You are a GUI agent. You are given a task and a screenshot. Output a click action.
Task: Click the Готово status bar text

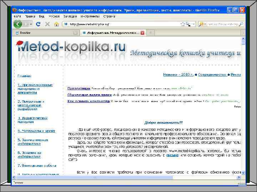click(x=18, y=182)
